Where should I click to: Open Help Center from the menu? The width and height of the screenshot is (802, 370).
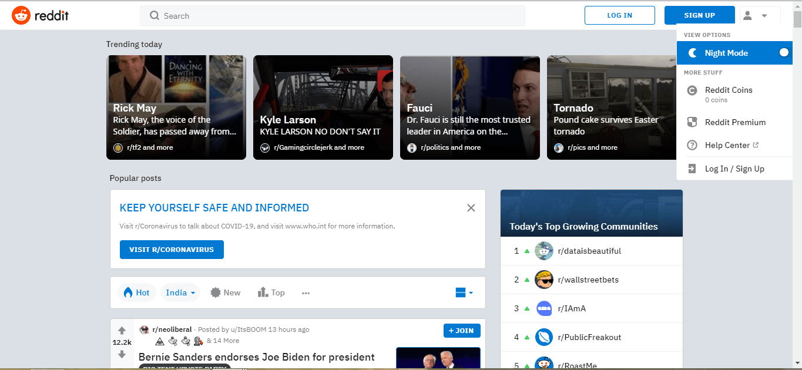click(734, 145)
